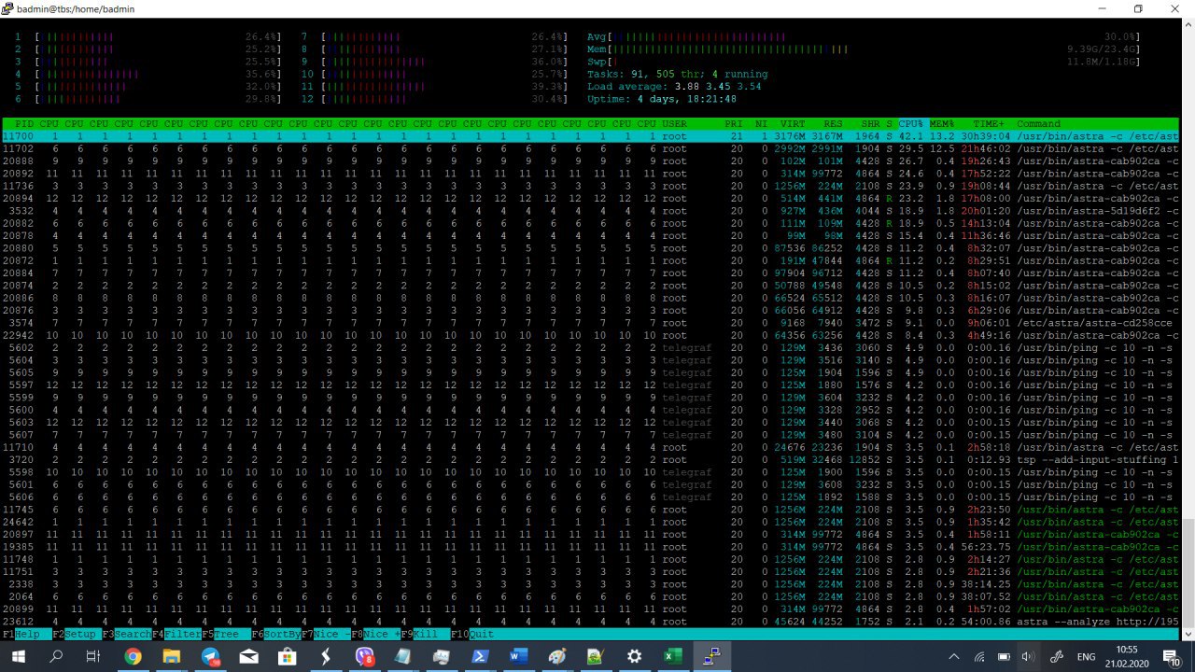Open Telegram from the taskbar
The image size is (1195, 672).
210,656
